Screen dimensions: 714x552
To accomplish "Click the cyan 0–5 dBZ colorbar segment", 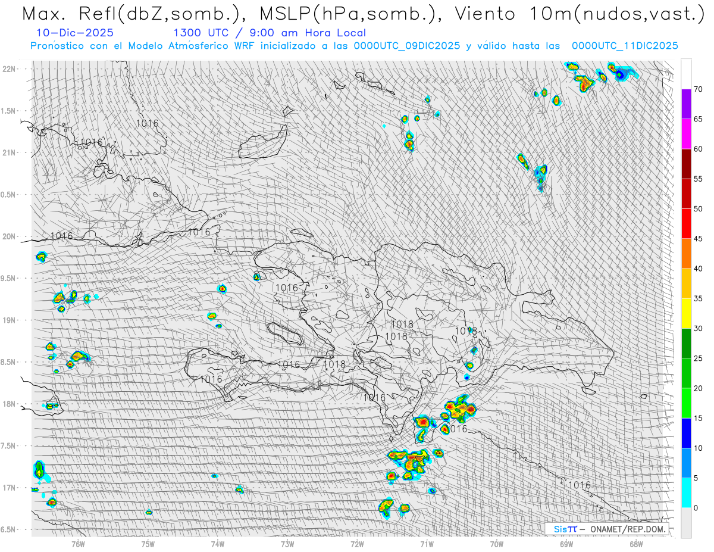I will tap(686, 493).
